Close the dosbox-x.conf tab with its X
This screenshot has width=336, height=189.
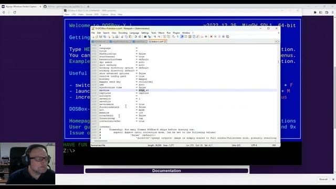[x=165, y=41]
